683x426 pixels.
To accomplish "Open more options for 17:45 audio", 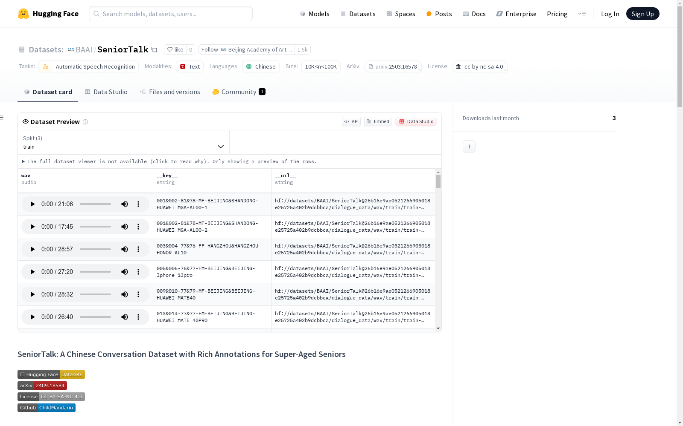I will pyautogui.click(x=138, y=227).
